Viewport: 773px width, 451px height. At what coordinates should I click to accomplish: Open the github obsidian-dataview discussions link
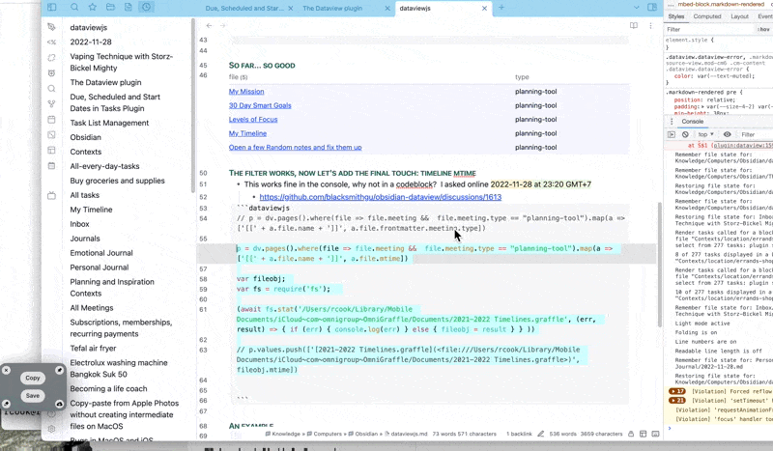click(380, 197)
